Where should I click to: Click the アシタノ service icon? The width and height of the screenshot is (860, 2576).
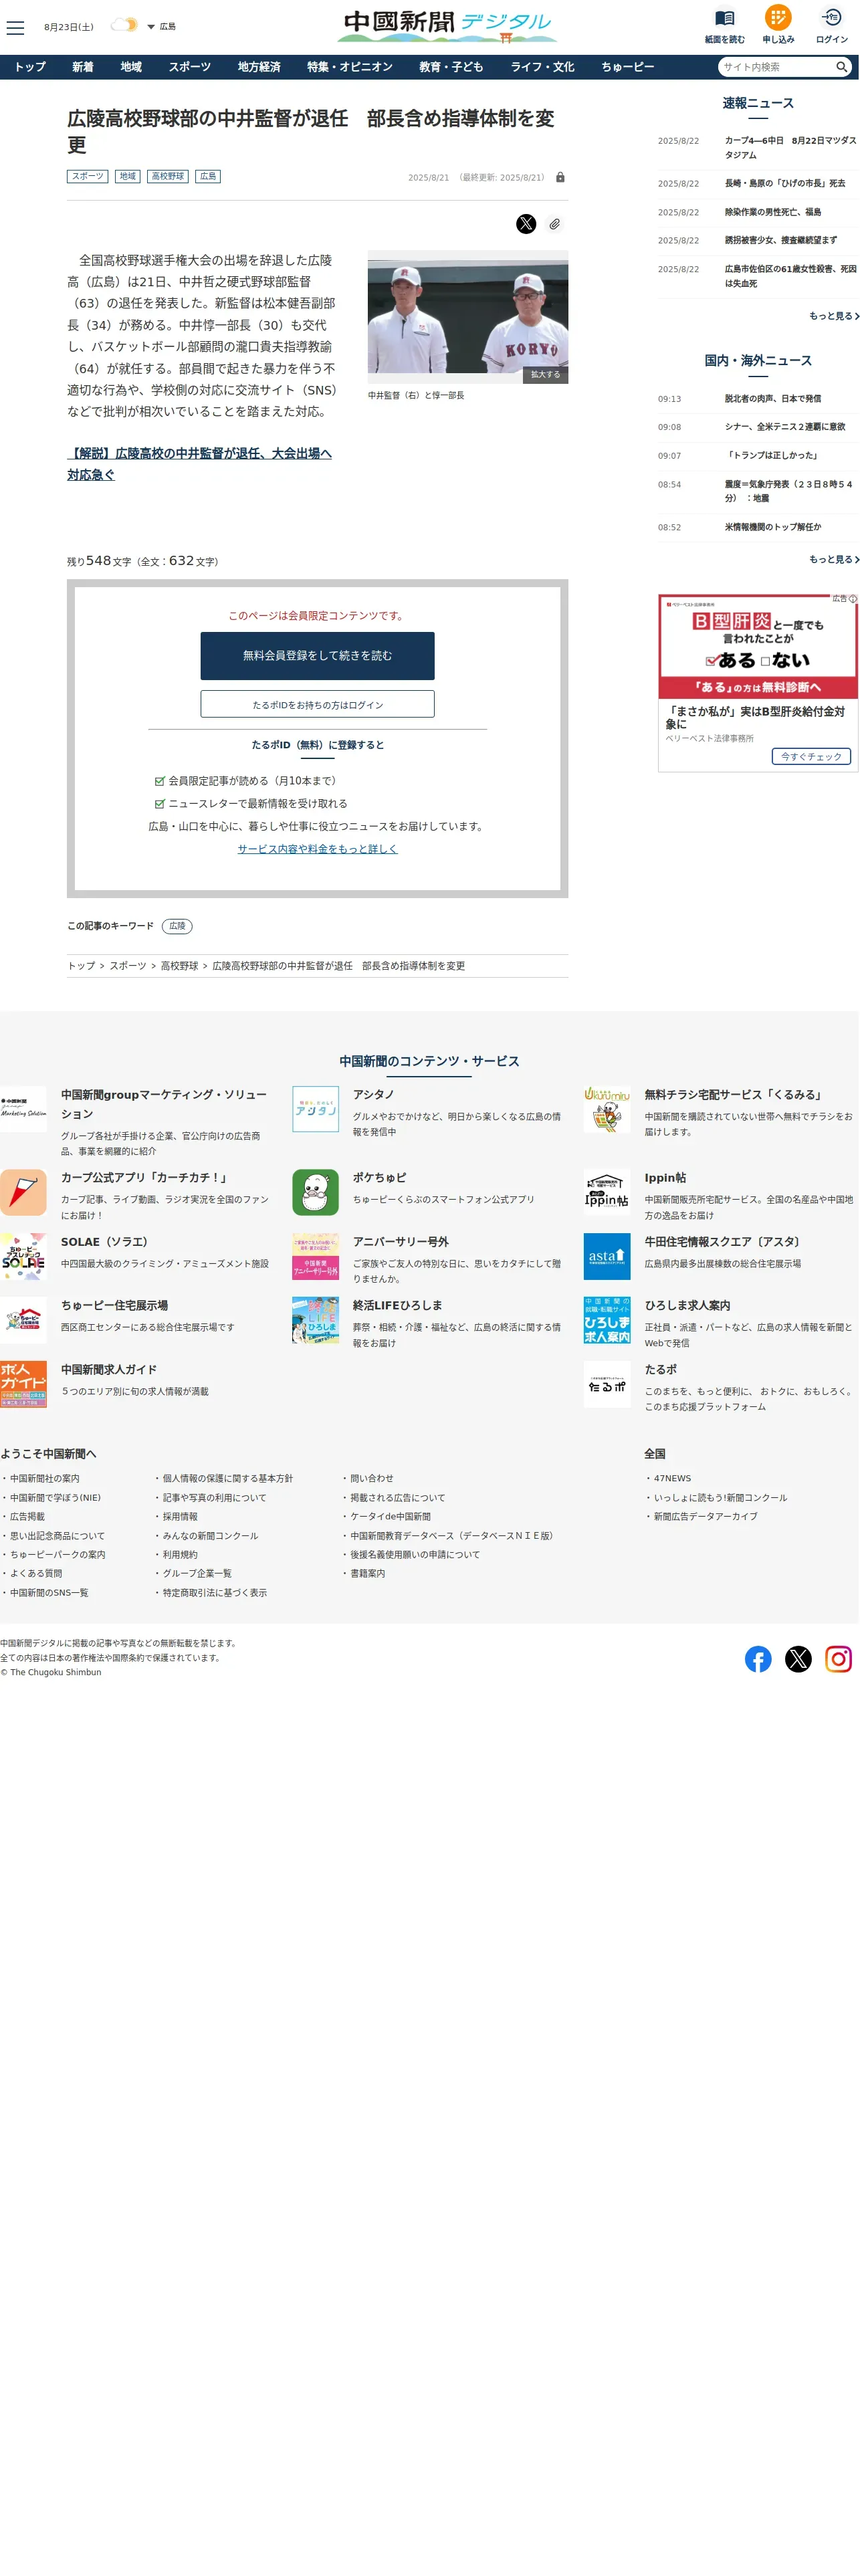315,1110
